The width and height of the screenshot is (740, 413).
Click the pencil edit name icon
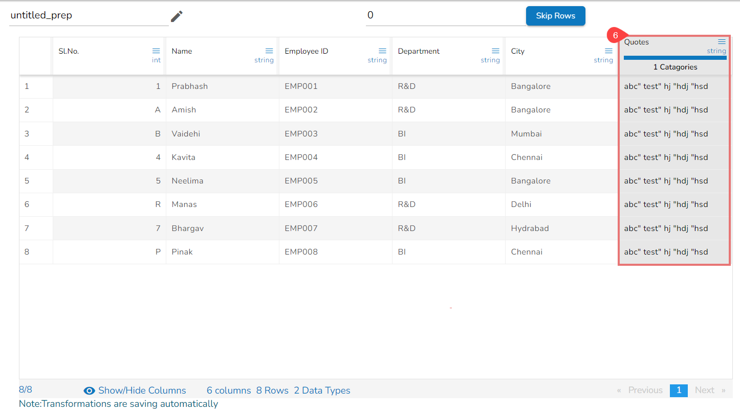coord(177,16)
